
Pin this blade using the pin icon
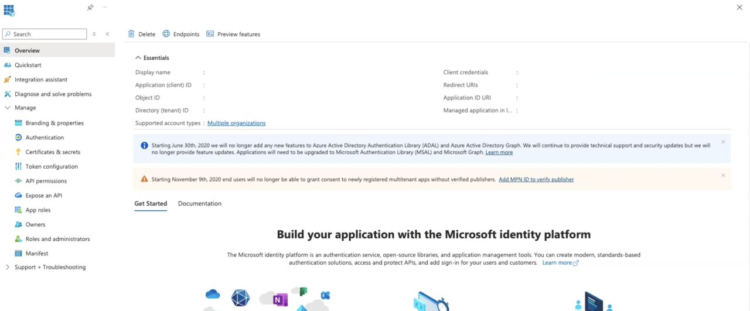(x=90, y=8)
